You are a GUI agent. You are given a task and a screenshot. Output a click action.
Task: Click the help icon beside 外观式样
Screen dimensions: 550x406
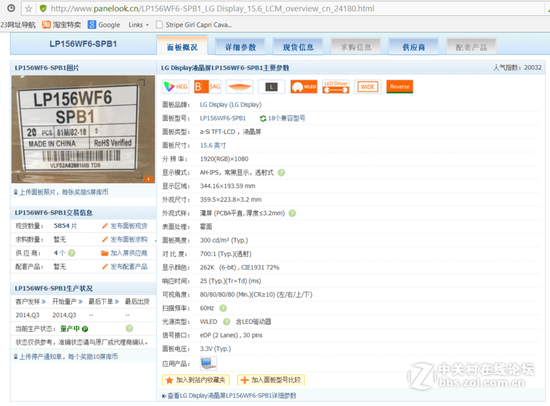(x=292, y=213)
